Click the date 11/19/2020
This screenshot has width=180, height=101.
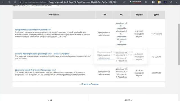coord(156,34)
